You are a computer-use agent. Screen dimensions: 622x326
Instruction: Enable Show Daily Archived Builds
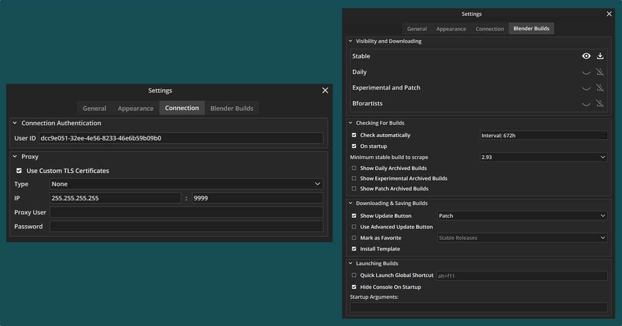click(354, 168)
